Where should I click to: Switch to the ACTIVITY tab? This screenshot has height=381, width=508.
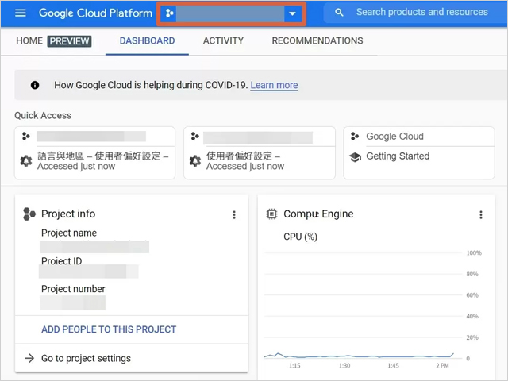click(x=222, y=41)
